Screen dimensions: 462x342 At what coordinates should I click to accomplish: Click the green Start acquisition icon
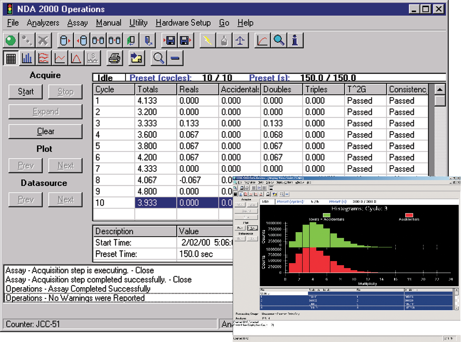11,40
